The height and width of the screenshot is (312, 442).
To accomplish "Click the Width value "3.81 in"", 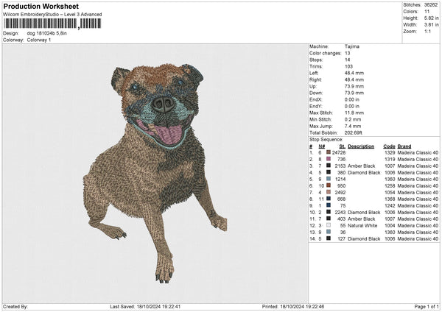I will coord(431,25).
